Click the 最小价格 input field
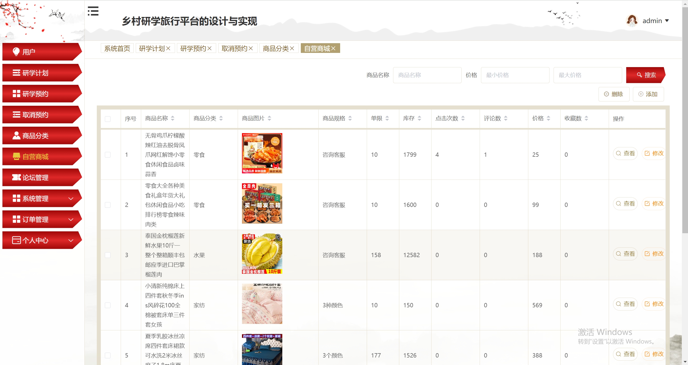The image size is (688, 365). click(515, 75)
